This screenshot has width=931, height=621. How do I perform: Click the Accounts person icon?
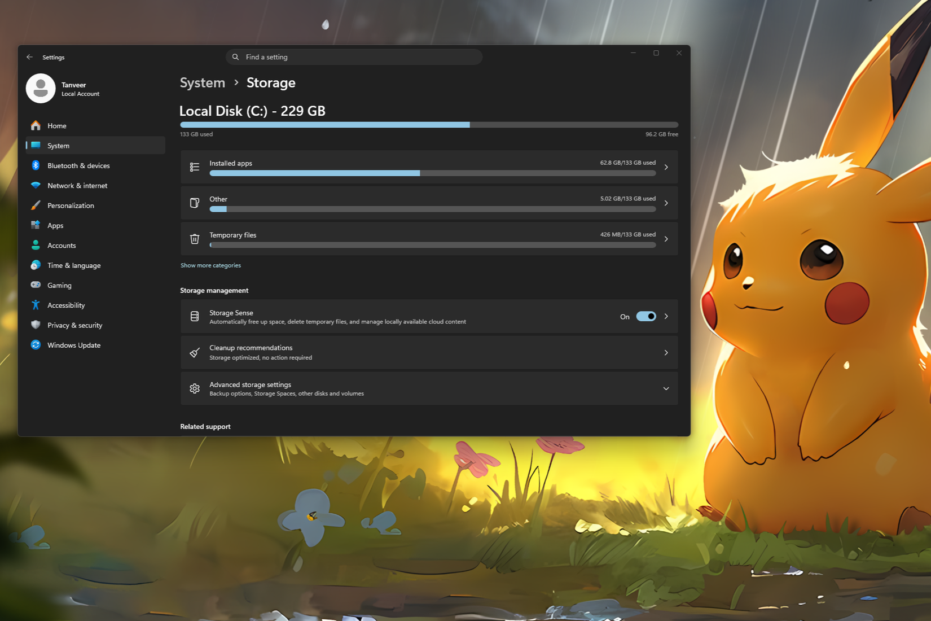click(36, 245)
